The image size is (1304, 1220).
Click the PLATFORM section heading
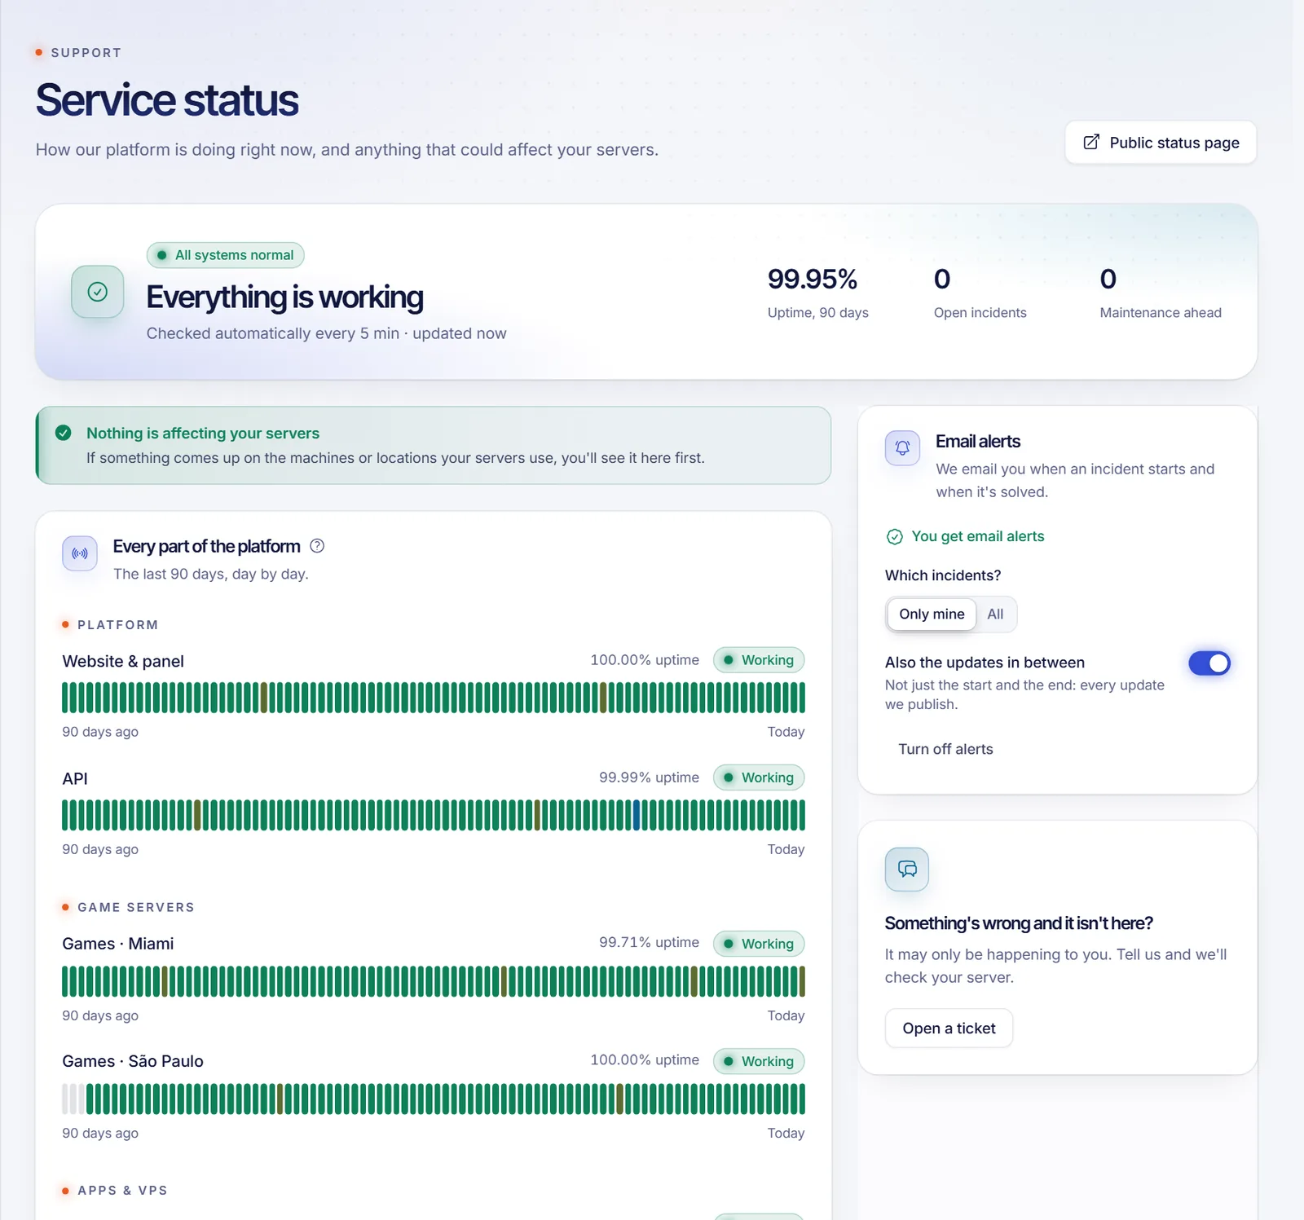[118, 625]
